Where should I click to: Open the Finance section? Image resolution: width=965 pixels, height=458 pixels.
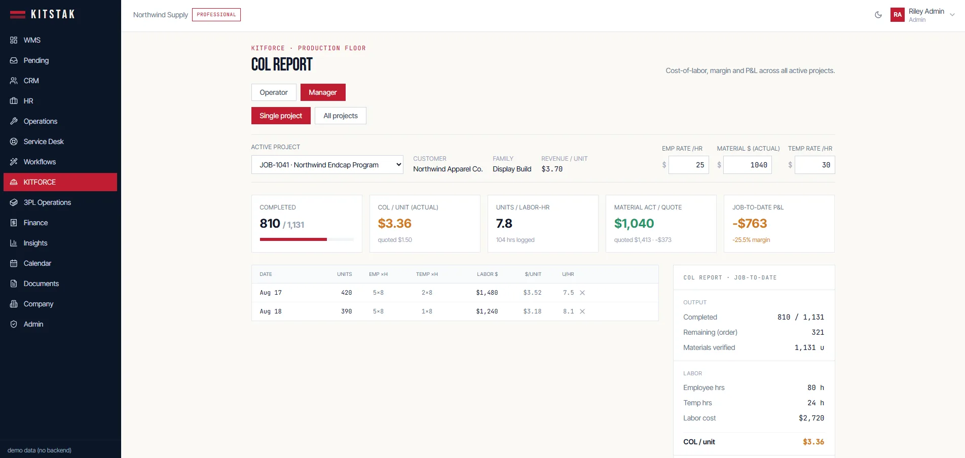pyautogui.click(x=60, y=223)
